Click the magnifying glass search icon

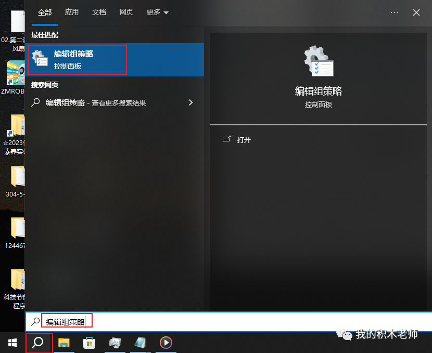39,343
